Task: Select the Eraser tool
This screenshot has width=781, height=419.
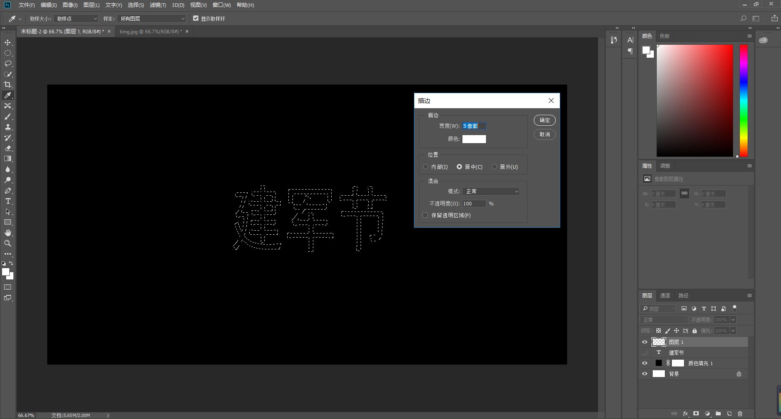Action: point(8,148)
